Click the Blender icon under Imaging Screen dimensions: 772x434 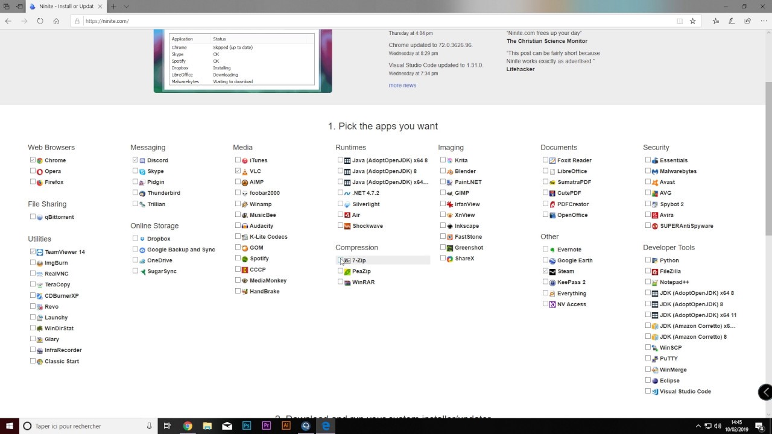450,171
